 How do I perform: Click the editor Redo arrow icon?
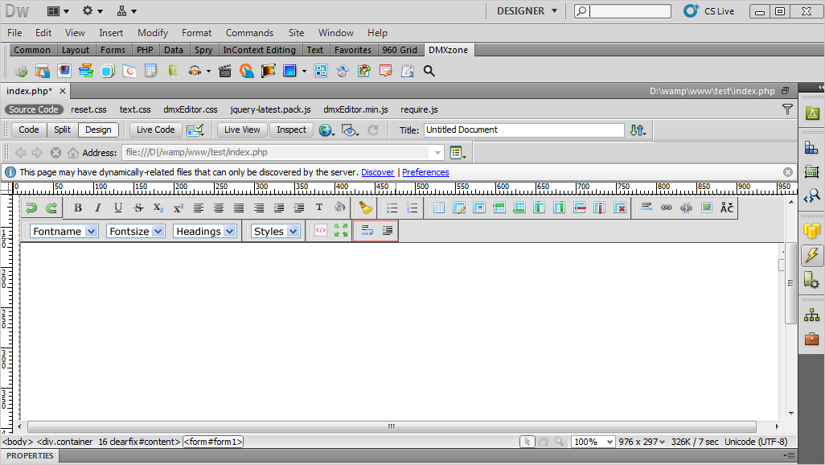point(51,208)
